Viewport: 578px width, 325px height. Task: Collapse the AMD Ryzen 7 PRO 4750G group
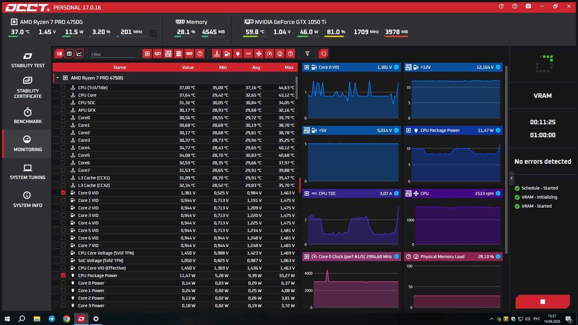(x=57, y=78)
